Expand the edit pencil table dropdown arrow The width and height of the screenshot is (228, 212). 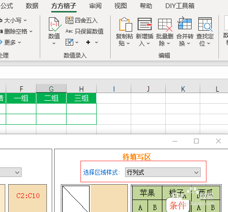click(77, 42)
